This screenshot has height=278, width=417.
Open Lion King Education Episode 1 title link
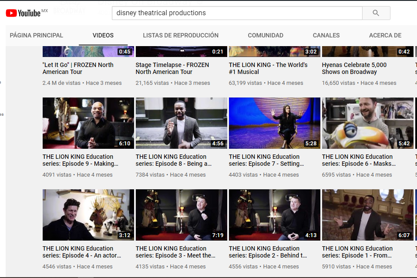357,252
